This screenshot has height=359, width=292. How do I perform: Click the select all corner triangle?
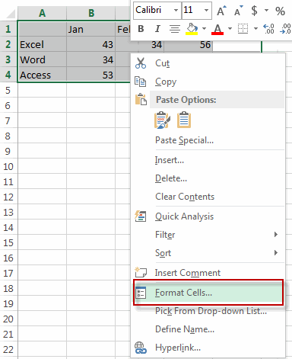(x=10, y=14)
